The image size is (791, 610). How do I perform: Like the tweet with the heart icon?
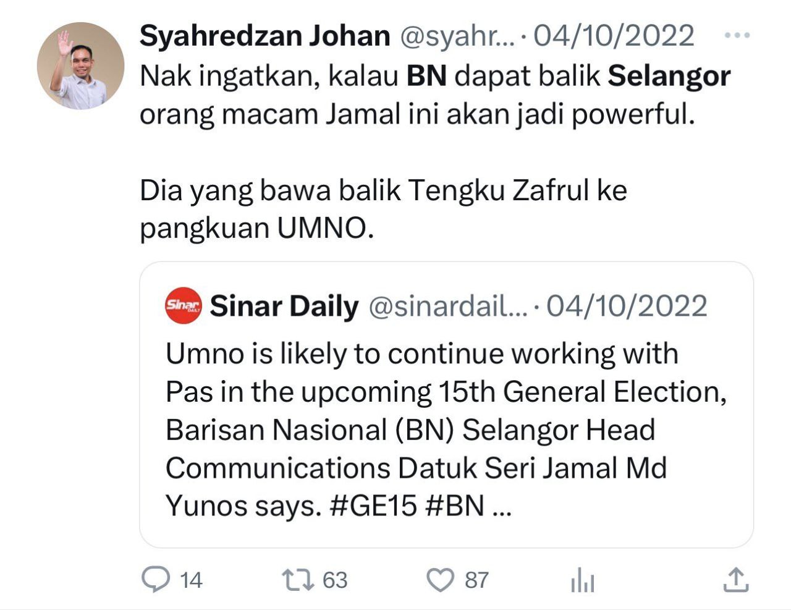(x=441, y=580)
